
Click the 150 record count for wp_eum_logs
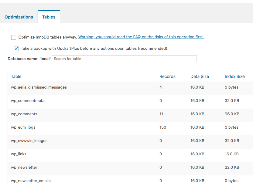click(x=163, y=127)
